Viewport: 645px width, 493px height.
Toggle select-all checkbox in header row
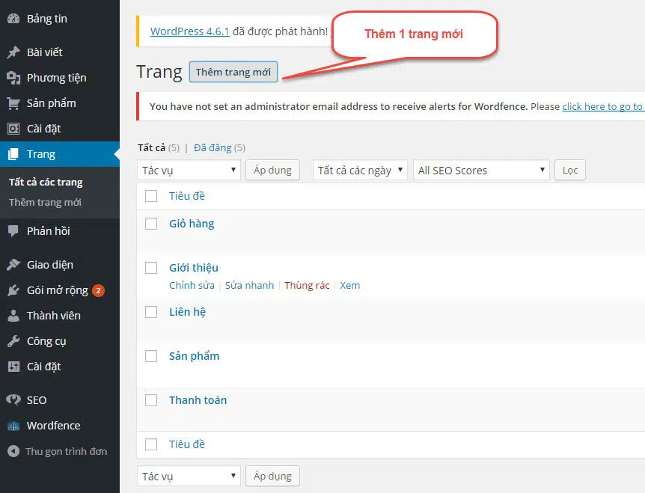151,196
